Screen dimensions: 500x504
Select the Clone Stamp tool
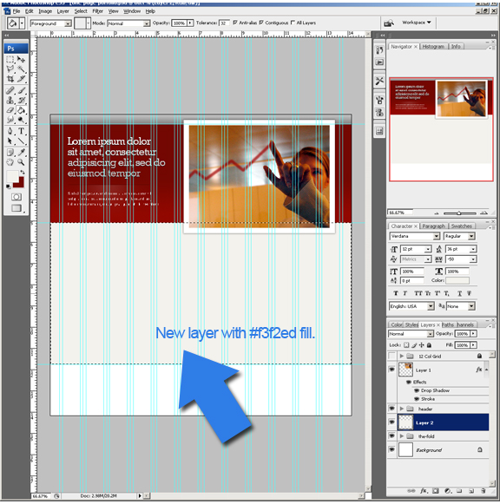coord(10,101)
